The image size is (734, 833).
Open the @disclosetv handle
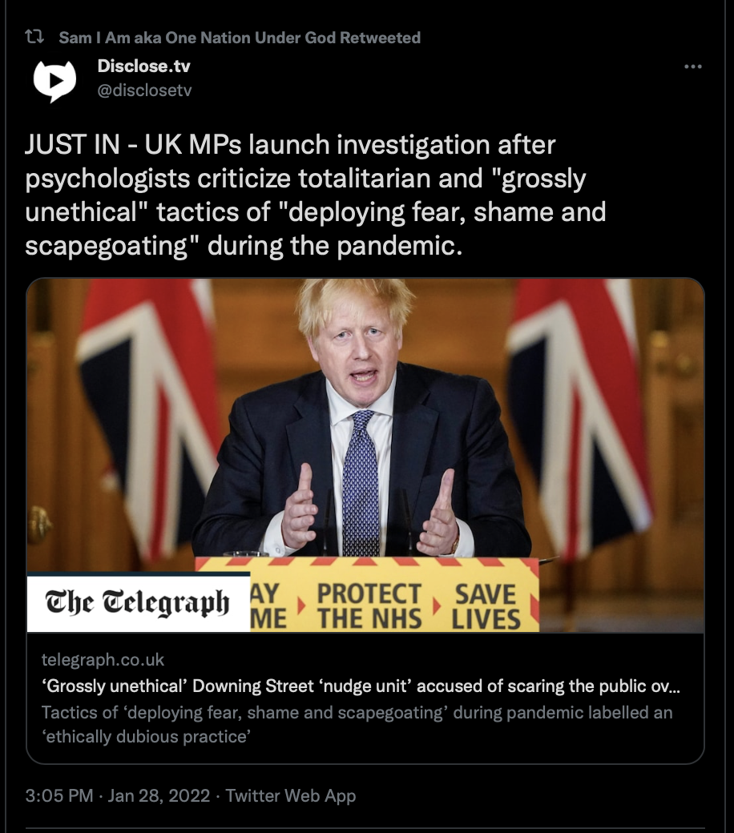[x=144, y=90]
